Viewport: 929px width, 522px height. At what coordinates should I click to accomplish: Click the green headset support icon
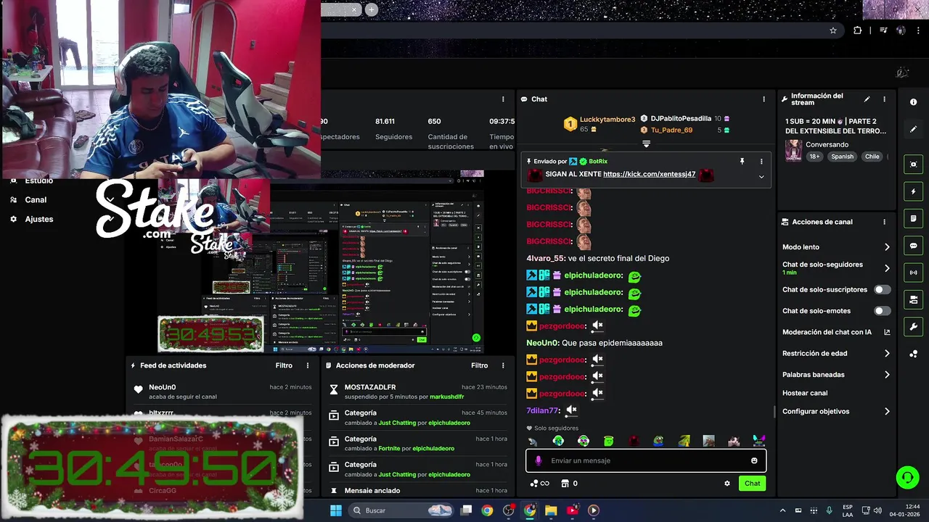point(907,477)
